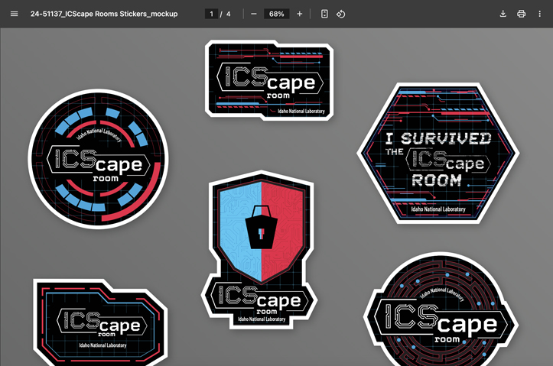Zoom out with the minus button
553x366 pixels.
point(254,14)
